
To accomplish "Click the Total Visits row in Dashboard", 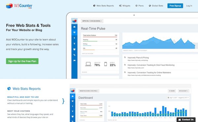I will click(91, 104).
